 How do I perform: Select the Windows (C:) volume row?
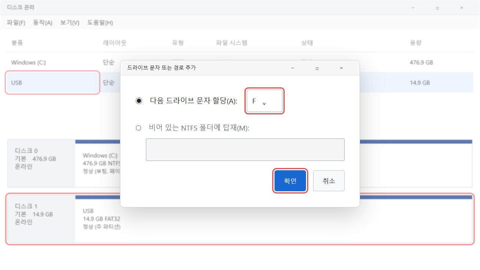coord(240,62)
